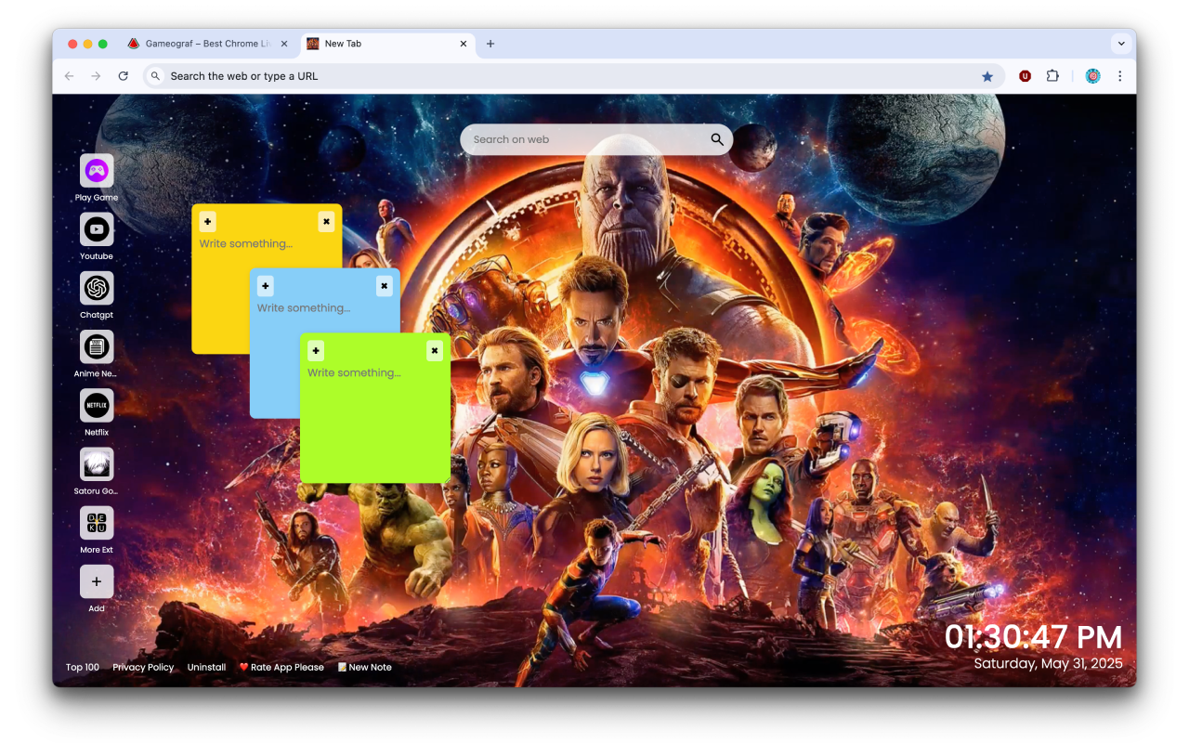Close the green sticky note
This screenshot has height=743, width=1189.
(435, 350)
